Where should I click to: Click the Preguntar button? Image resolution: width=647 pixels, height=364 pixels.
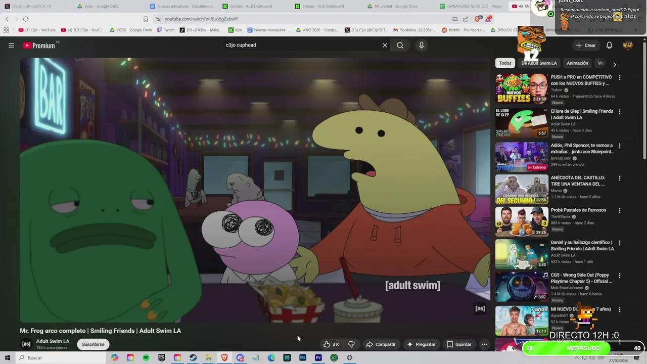[421, 344]
